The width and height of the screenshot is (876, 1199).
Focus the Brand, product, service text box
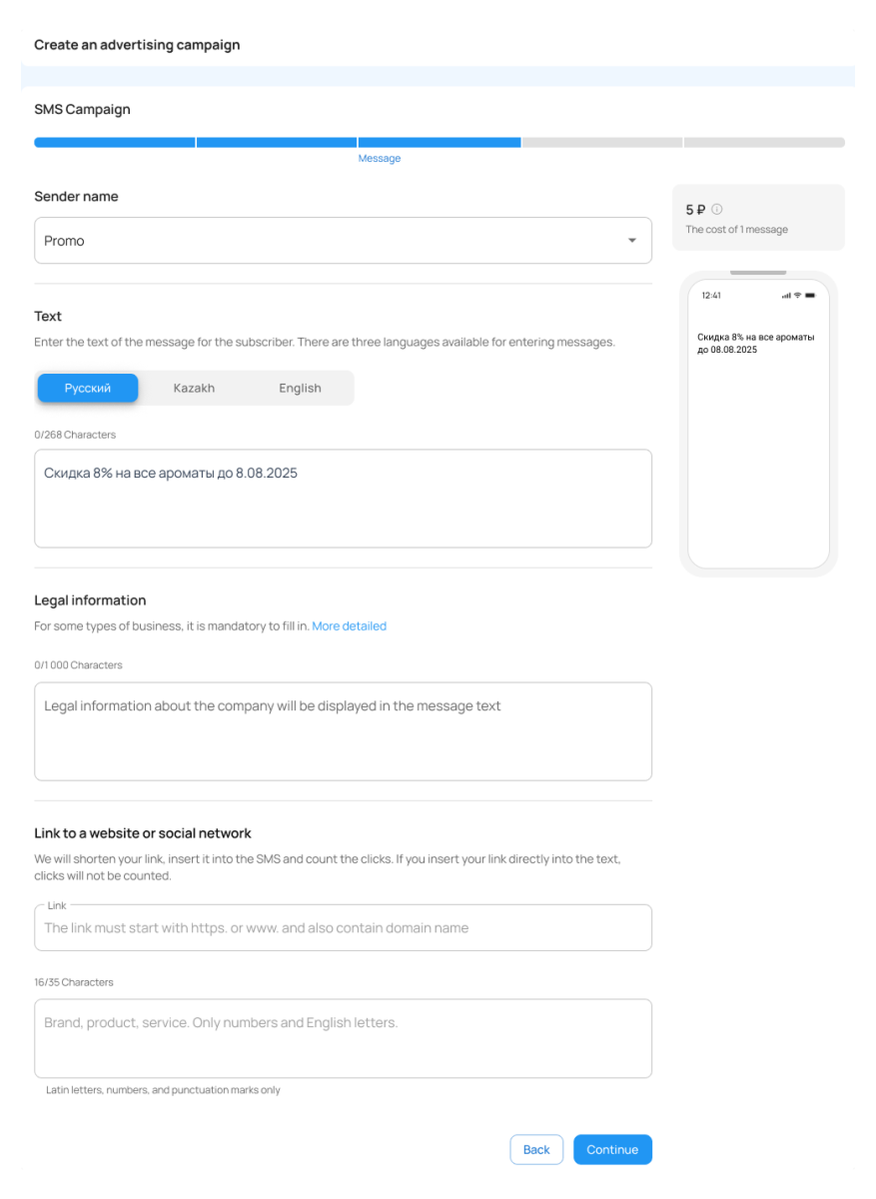click(343, 1039)
